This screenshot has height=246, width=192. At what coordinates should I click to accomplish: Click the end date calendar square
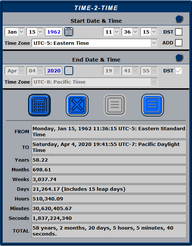pos(69,71)
